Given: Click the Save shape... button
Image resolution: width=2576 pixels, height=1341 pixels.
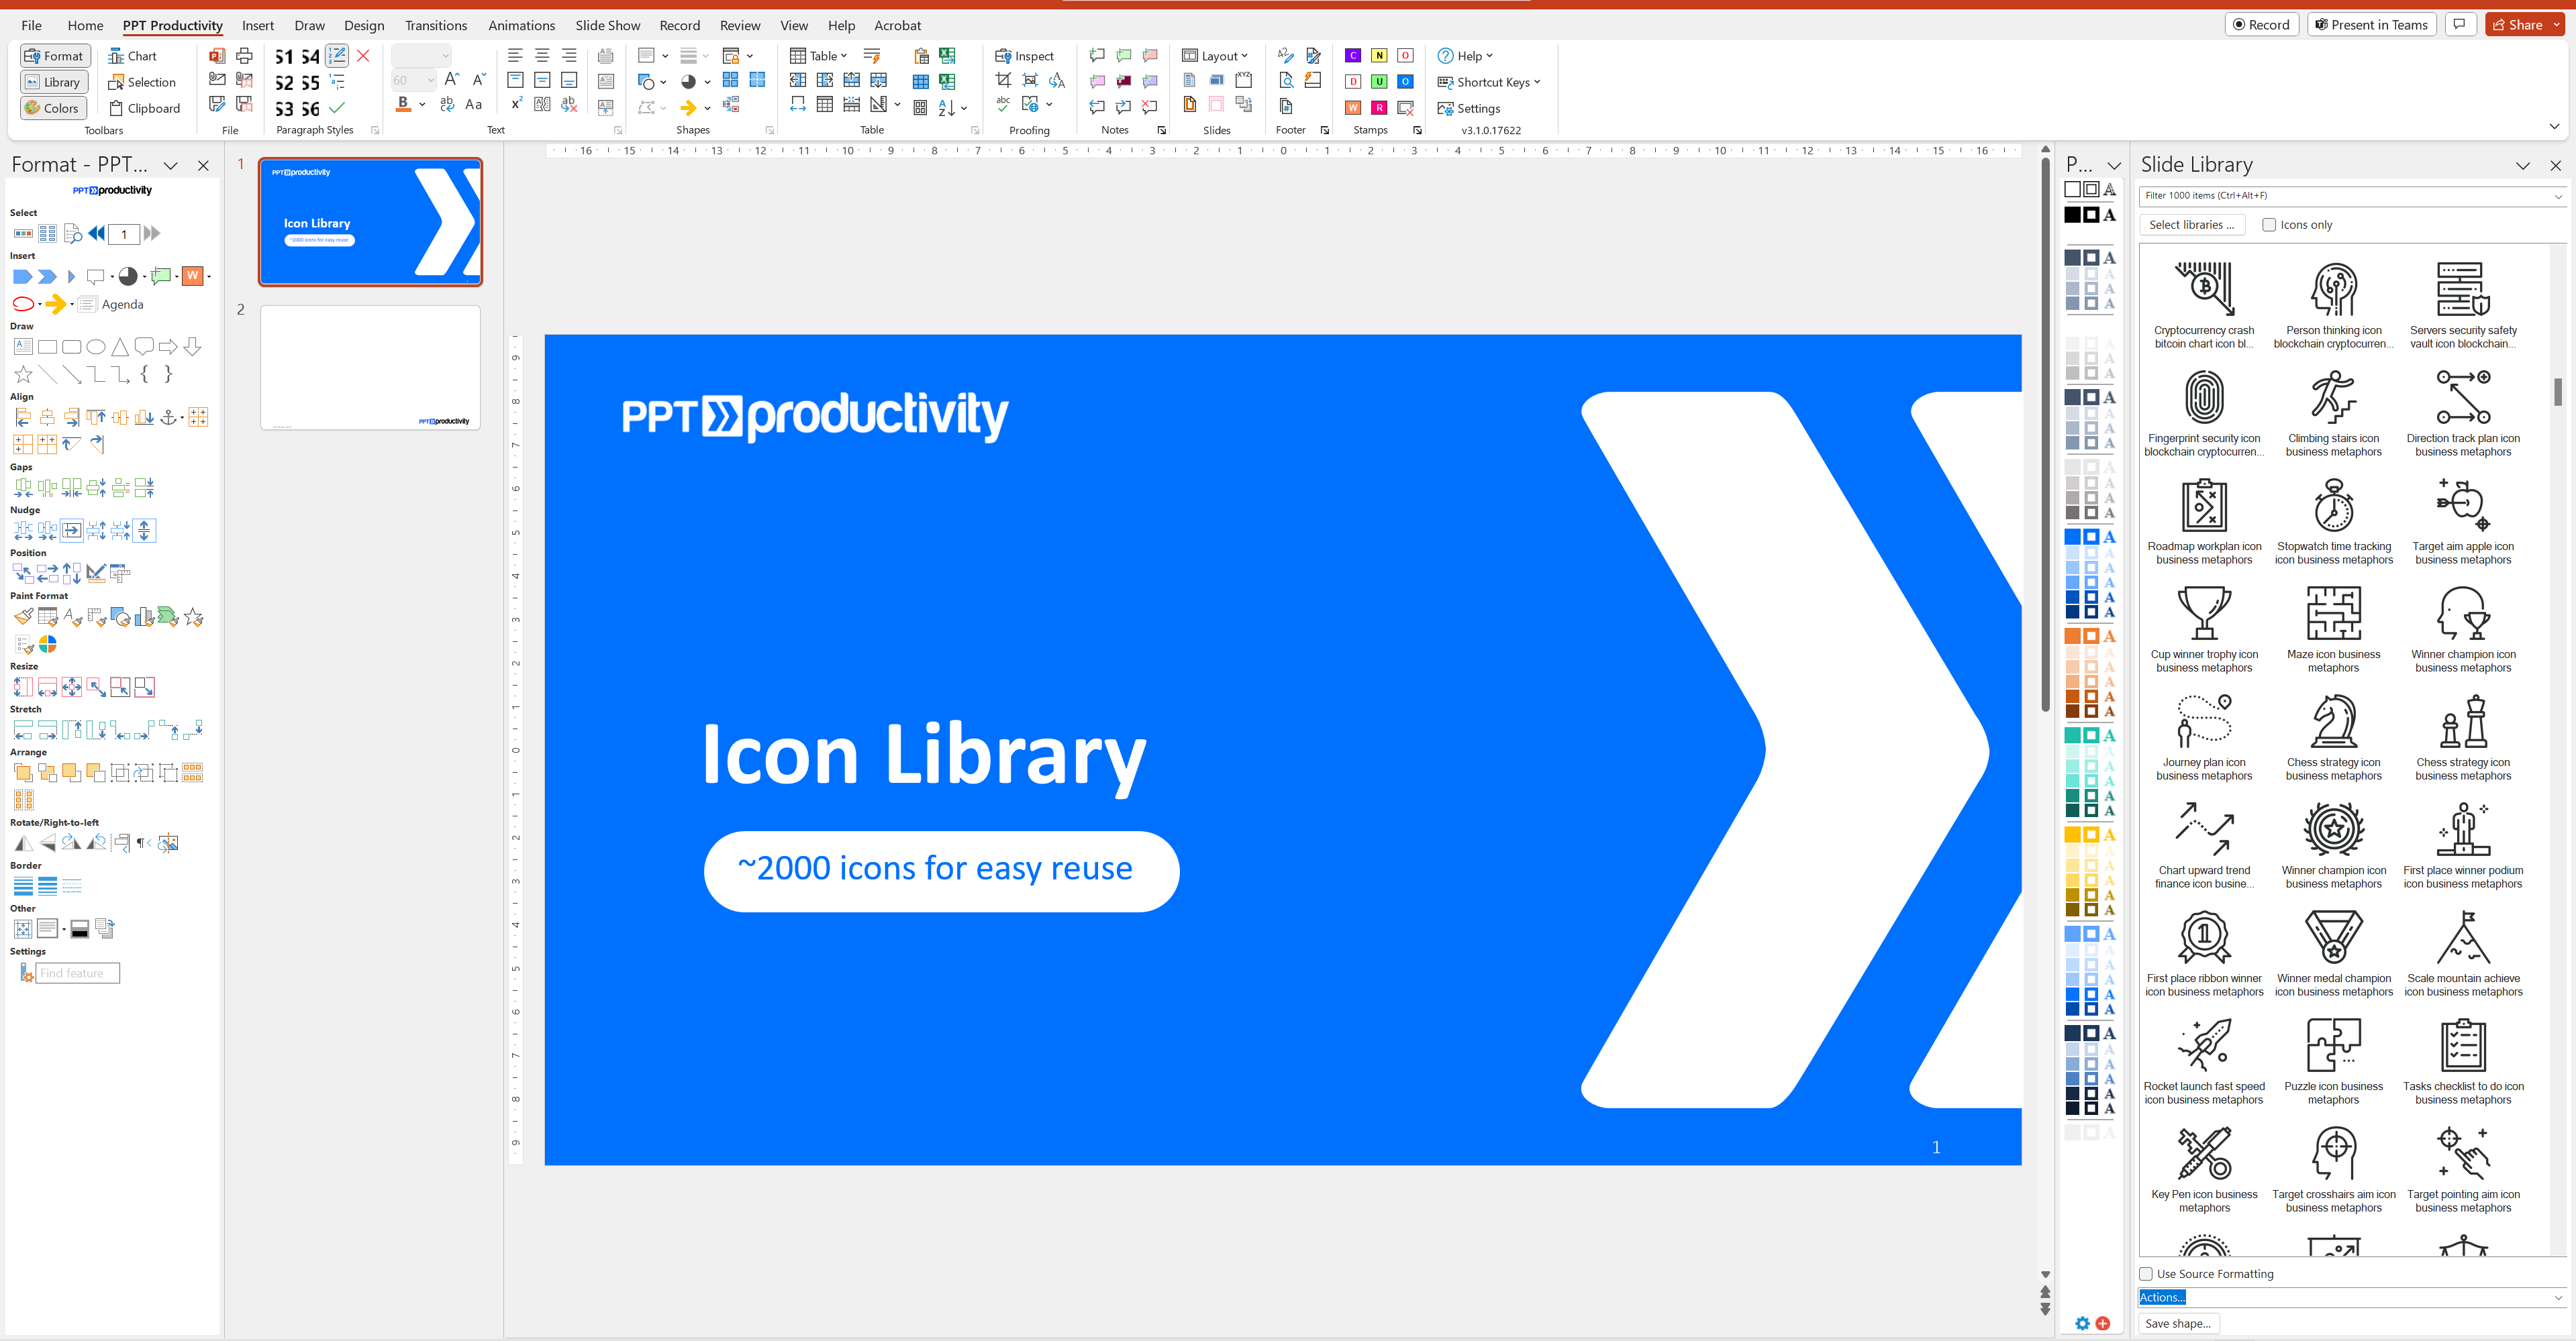Looking at the screenshot, I should point(2178,1323).
